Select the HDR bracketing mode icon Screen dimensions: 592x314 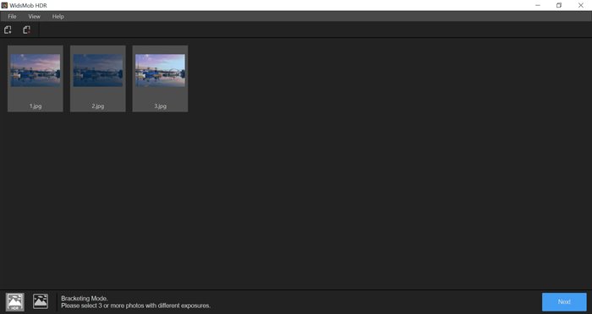pos(14,302)
